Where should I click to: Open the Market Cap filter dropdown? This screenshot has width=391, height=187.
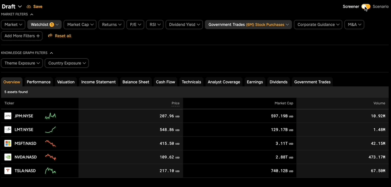[x=80, y=24]
